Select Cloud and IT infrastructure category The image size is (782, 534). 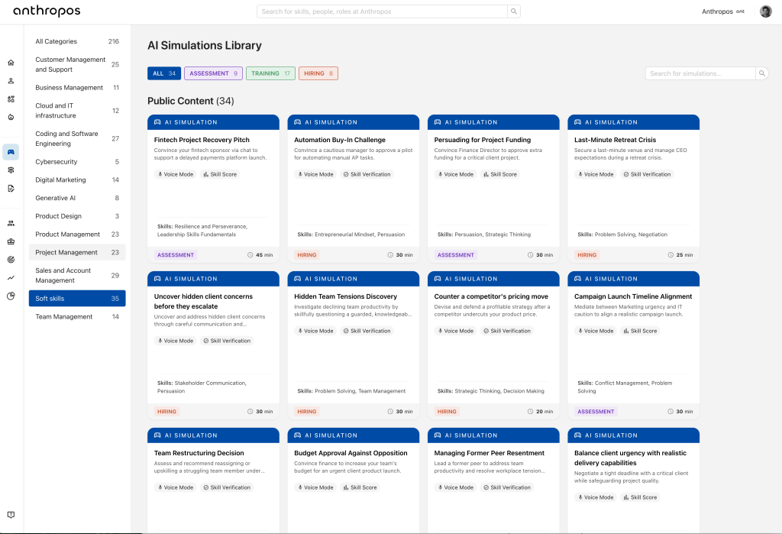point(77,110)
